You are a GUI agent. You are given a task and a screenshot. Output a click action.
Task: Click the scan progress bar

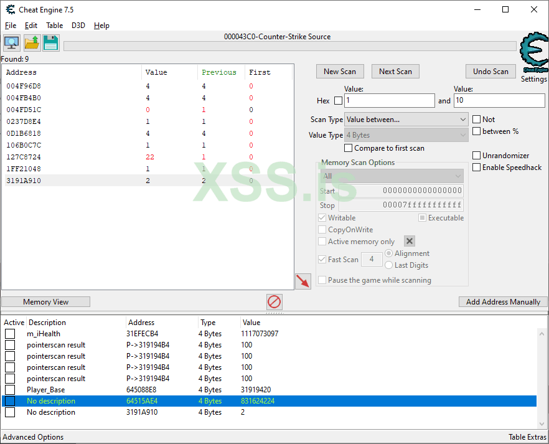(290, 46)
